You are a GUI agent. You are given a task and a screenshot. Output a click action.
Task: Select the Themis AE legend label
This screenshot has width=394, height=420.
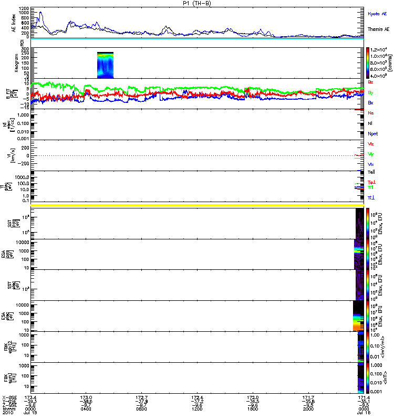378,29
